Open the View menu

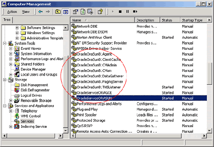tap(26, 12)
